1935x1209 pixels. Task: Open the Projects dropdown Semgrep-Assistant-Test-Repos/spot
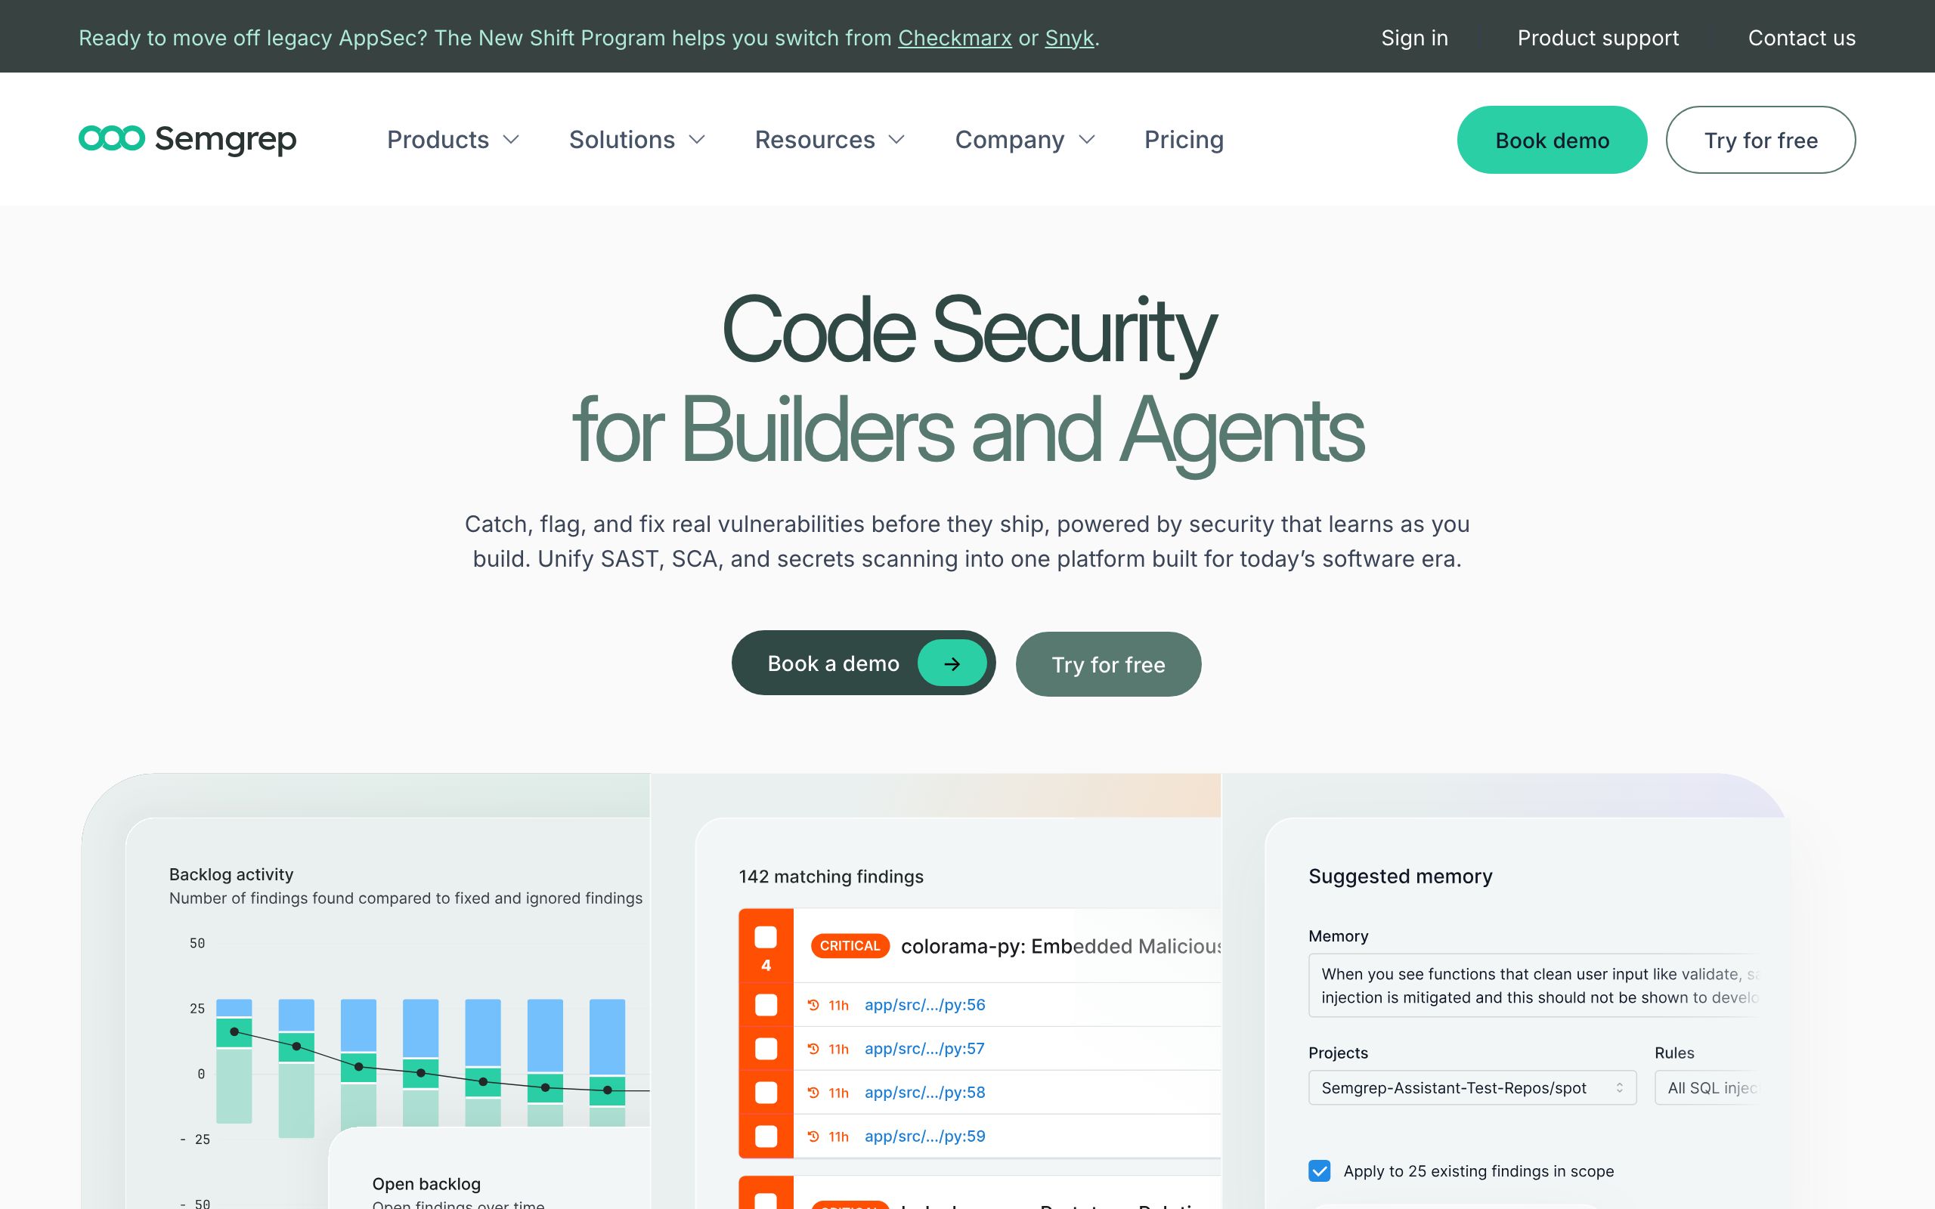point(1472,1087)
